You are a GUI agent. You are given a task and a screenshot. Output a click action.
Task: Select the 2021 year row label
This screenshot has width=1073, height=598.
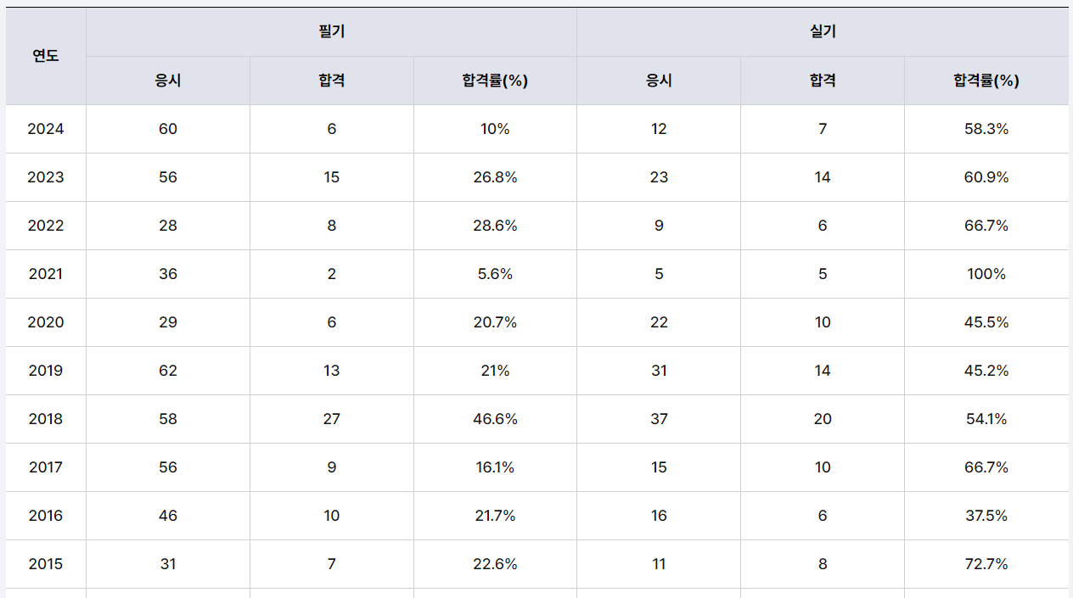(x=46, y=274)
